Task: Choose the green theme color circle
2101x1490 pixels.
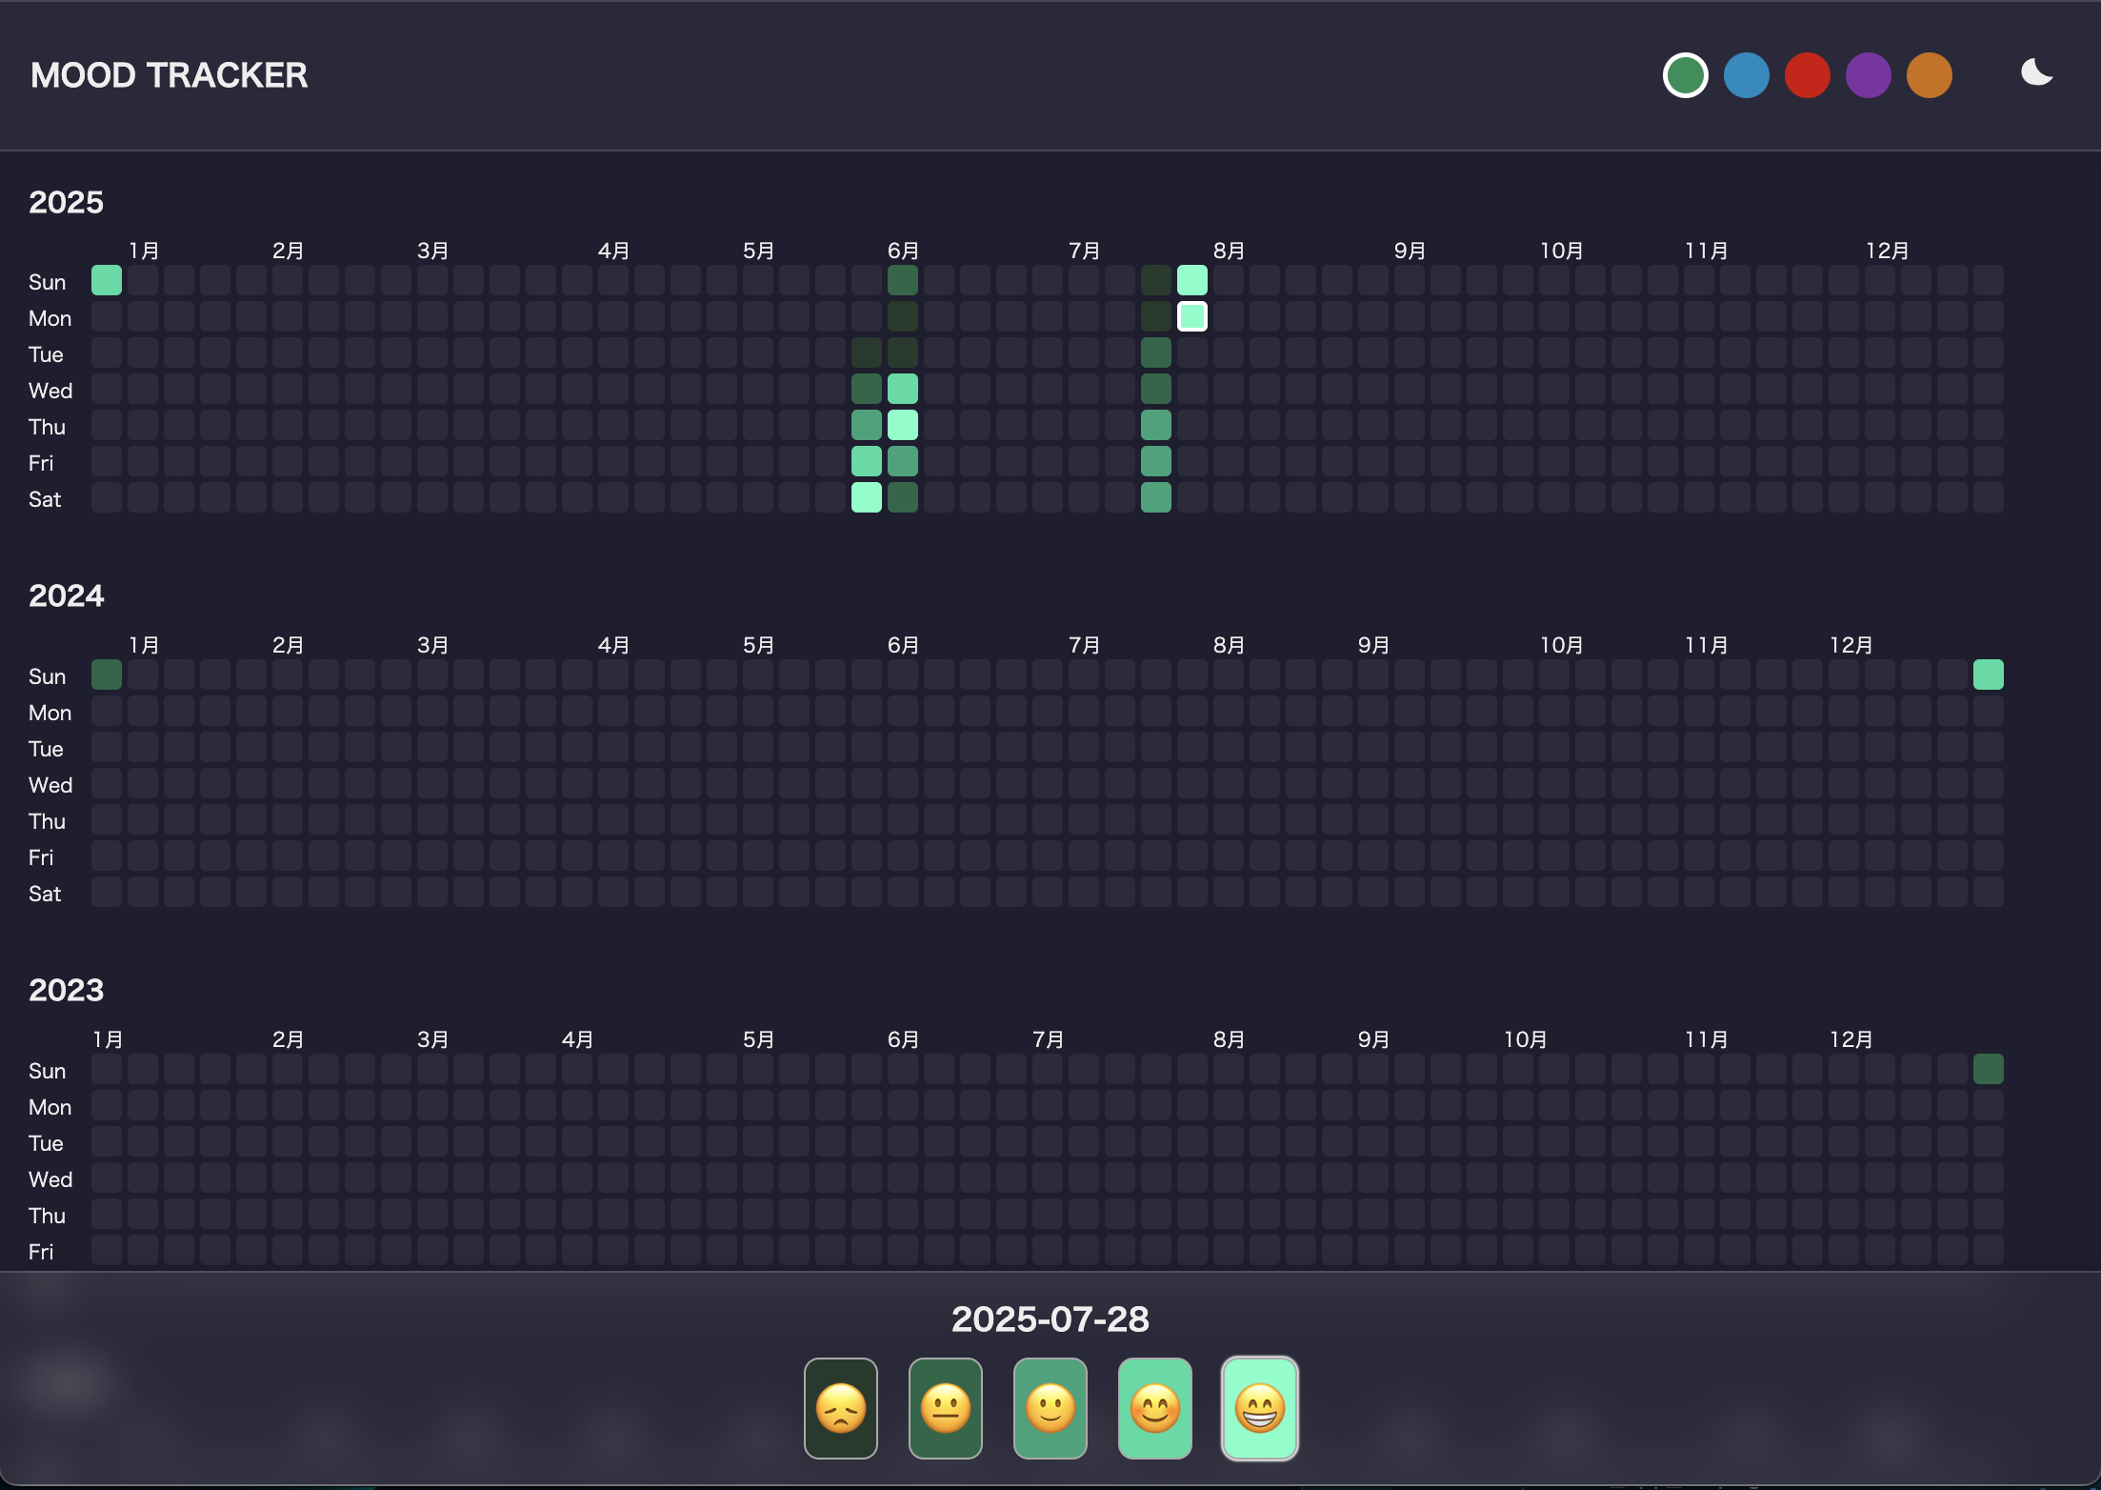Action: pos(1686,75)
